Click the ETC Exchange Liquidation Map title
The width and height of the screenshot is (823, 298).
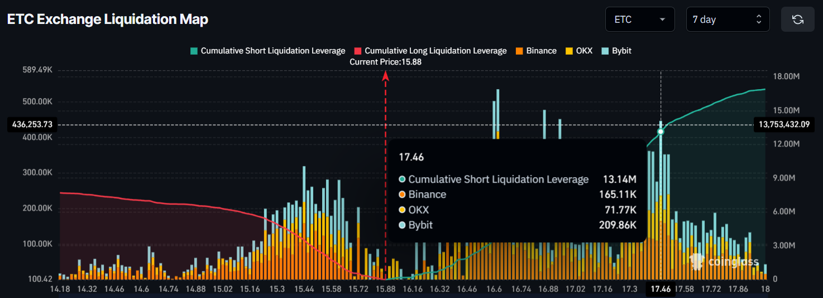pyautogui.click(x=107, y=19)
